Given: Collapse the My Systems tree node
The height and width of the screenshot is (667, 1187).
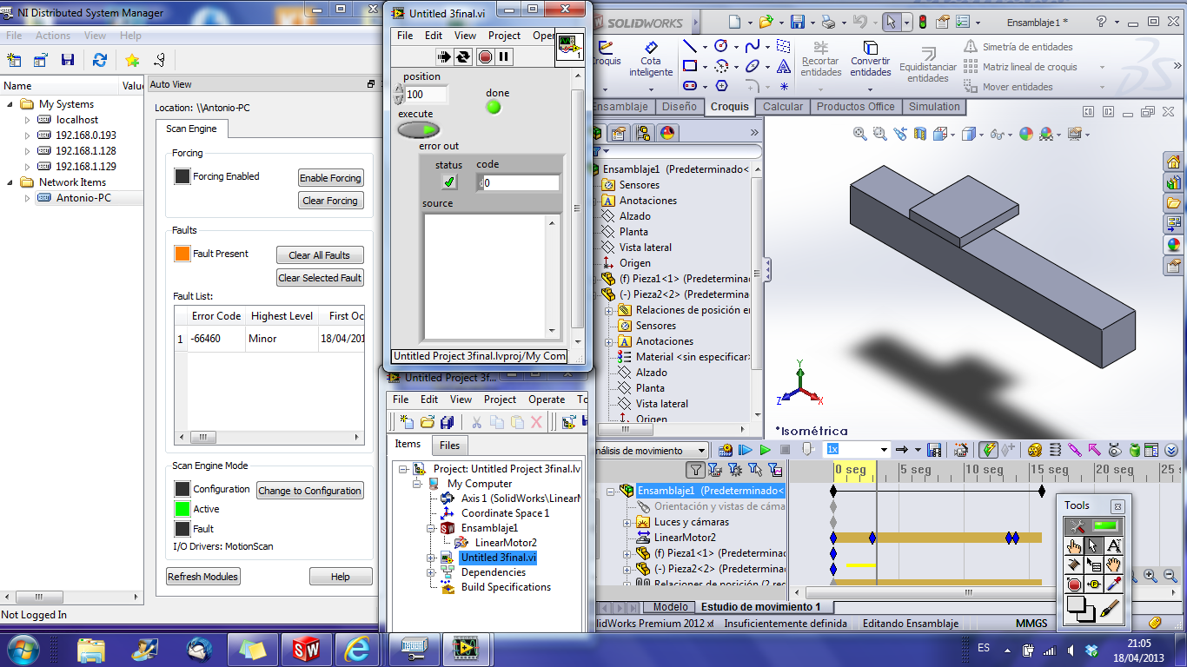Looking at the screenshot, I should coord(10,104).
